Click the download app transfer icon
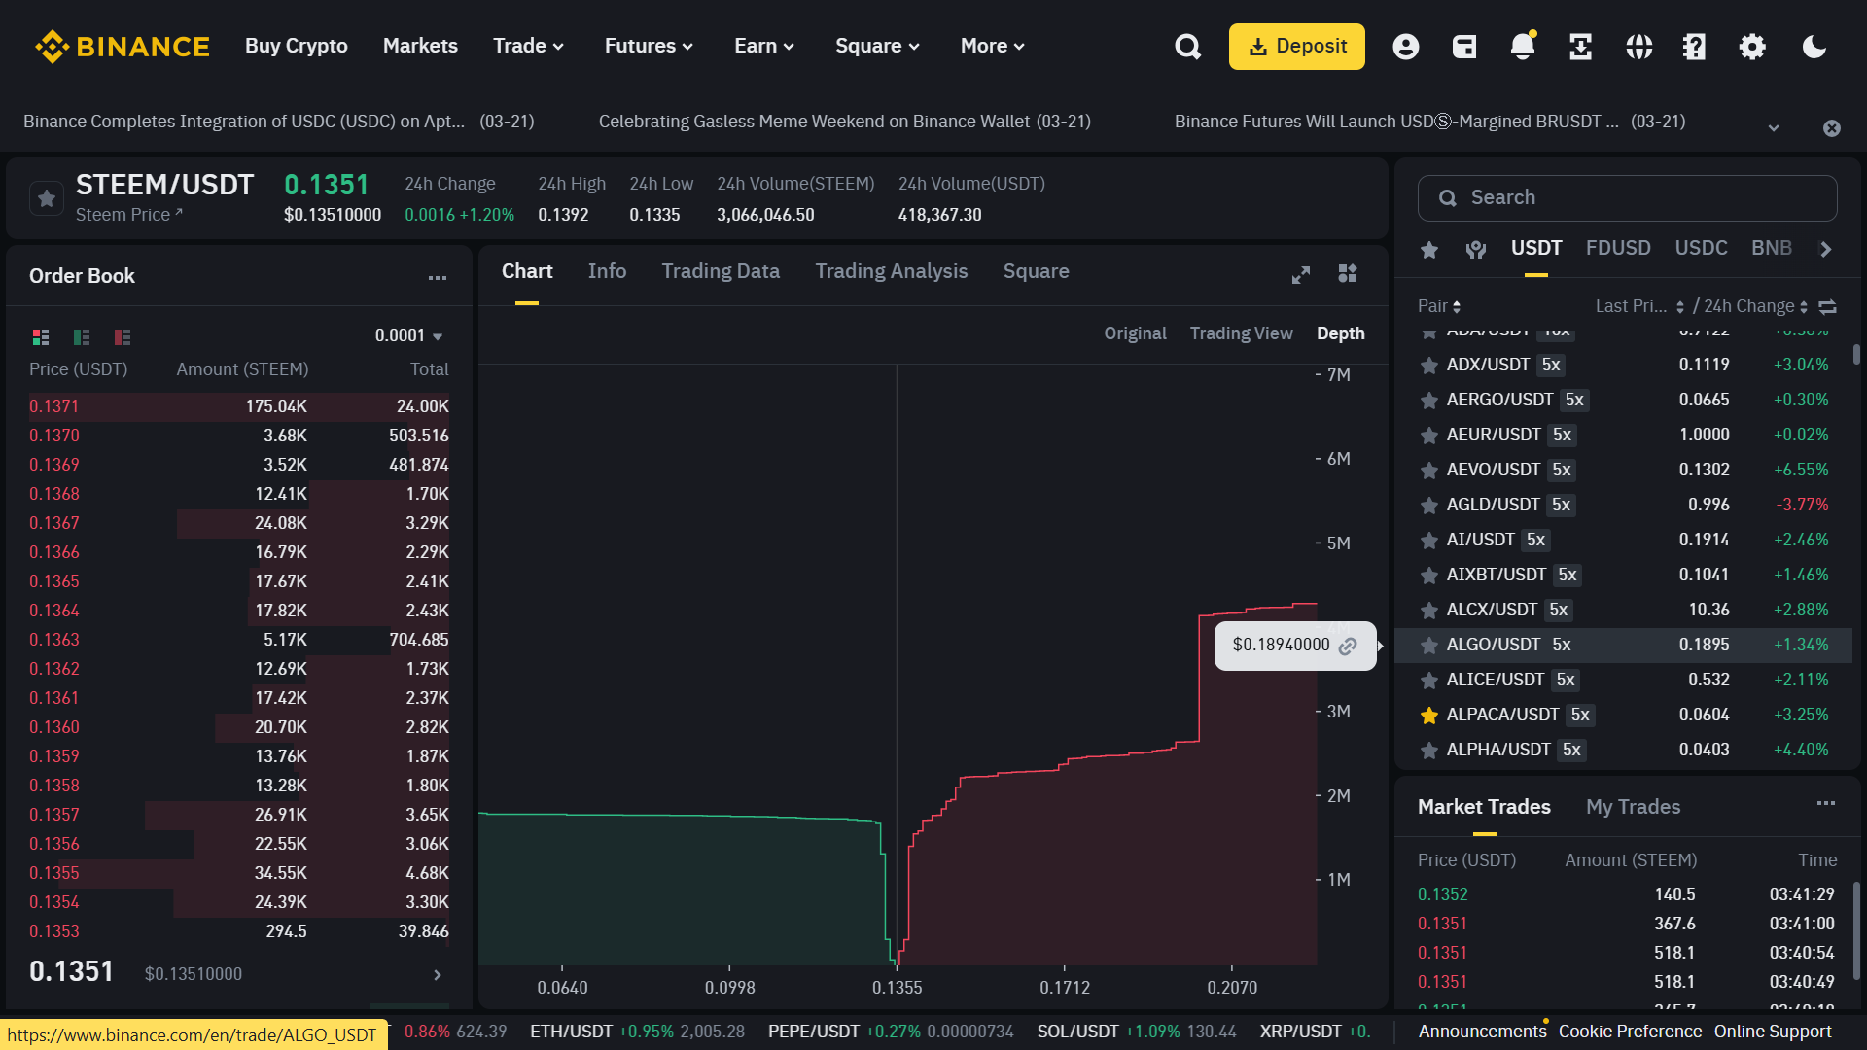The image size is (1867, 1050). (1581, 47)
